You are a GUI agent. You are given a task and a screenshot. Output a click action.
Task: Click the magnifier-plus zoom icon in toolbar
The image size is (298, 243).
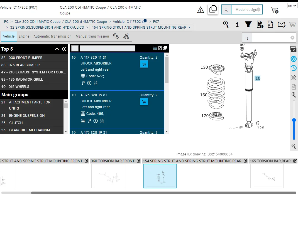(226, 24)
